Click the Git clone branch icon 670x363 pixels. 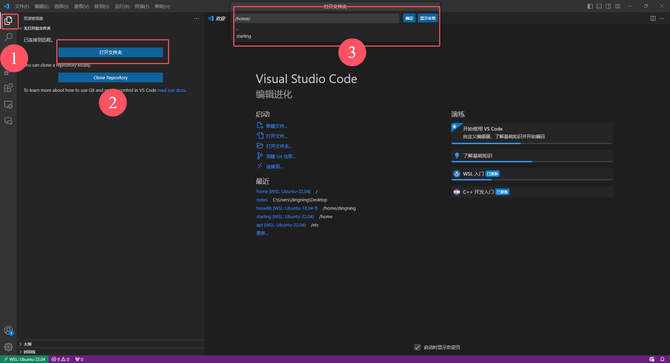(x=260, y=156)
